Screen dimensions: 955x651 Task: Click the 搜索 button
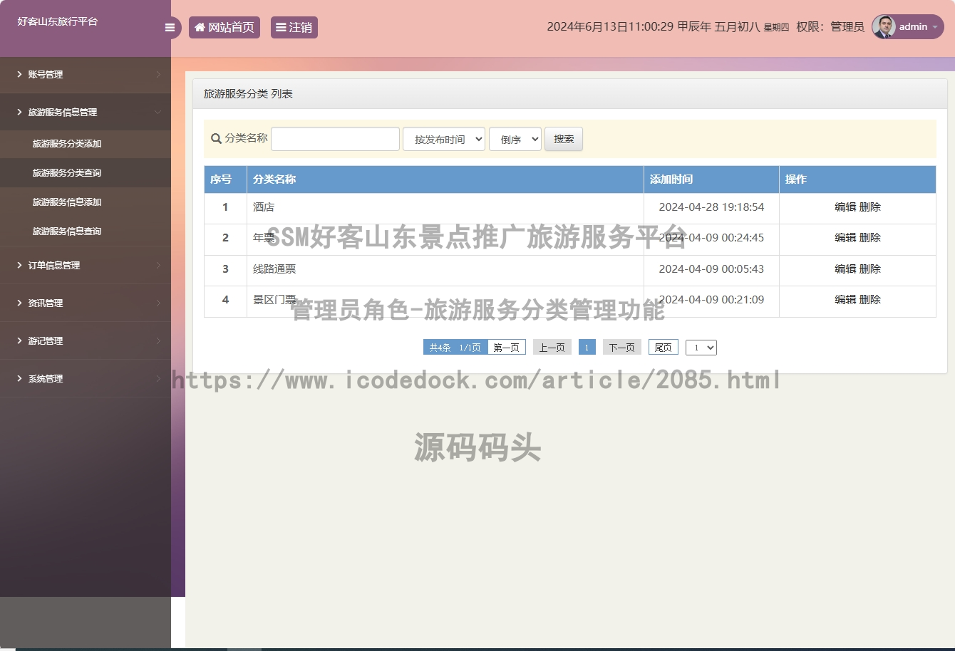(x=564, y=139)
